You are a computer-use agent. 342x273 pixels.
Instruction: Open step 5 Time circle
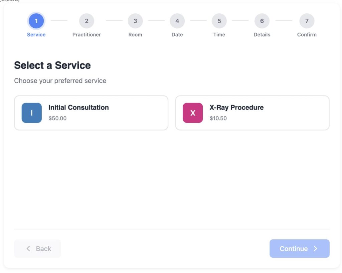click(x=219, y=21)
